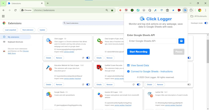This screenshot has height=110, width=209.
Task: Reload the Education Website list Data Scraper extension
Action: coord(83,84)
